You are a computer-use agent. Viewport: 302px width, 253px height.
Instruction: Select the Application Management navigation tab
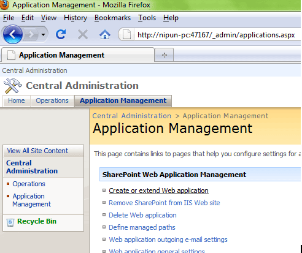coord(123,100)
